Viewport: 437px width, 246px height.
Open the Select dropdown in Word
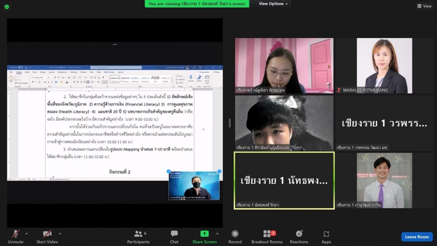tap(181, 83)
